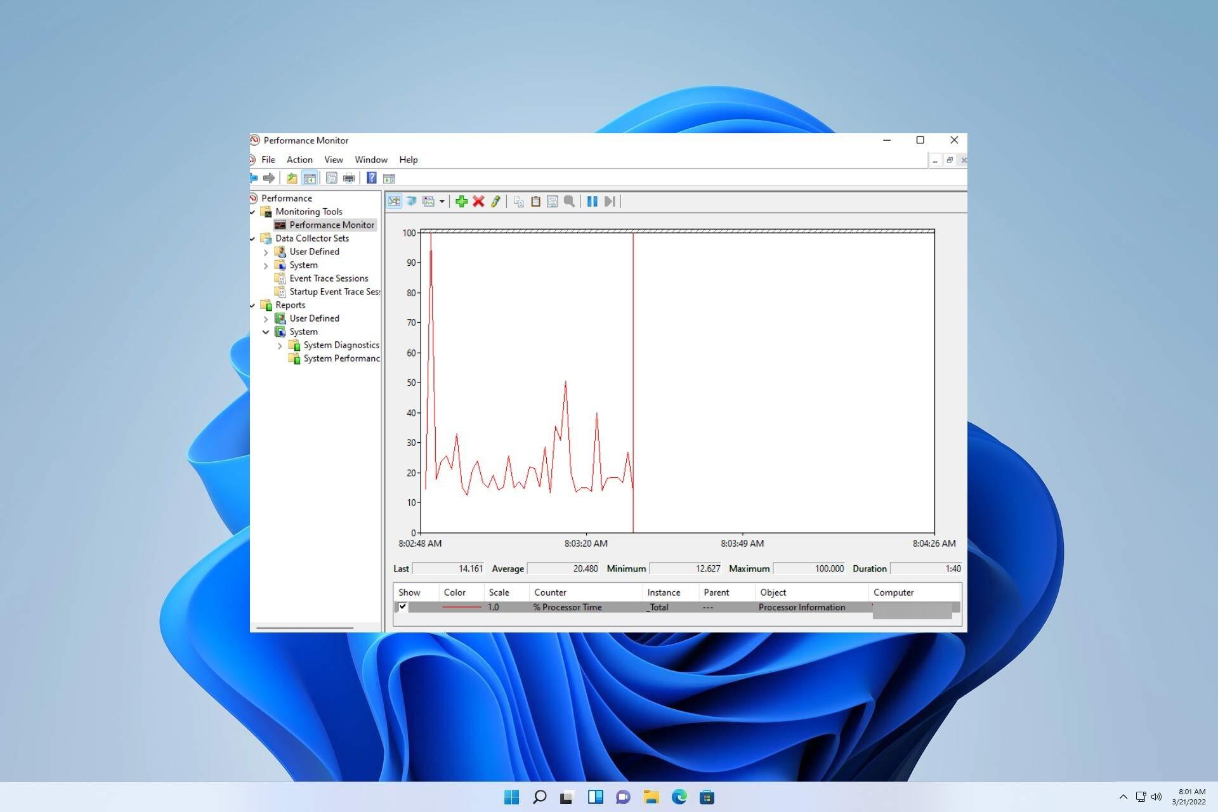Viewport: 1218px width, 812px height.
Task: Open the File menu
Action: [268, 160]
